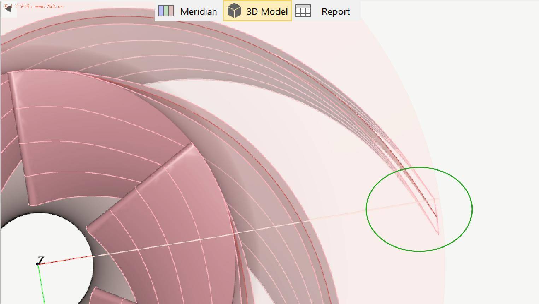Switch to the Meridian tab
The height and width of the screenshot is (304, 539).
[x=188, y=11]
